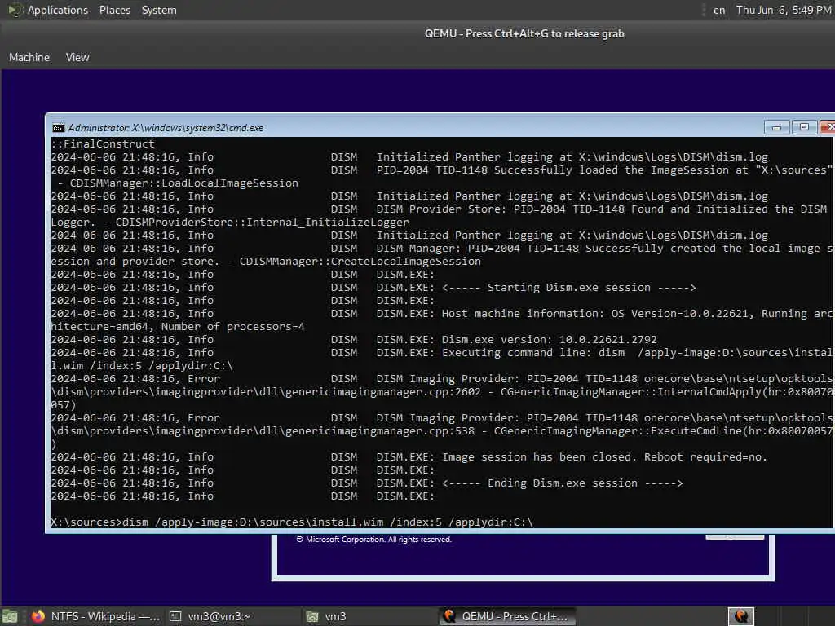Click the QEMU tray icon at bottom right
This screenshot has height=626, width=835.
740,616
